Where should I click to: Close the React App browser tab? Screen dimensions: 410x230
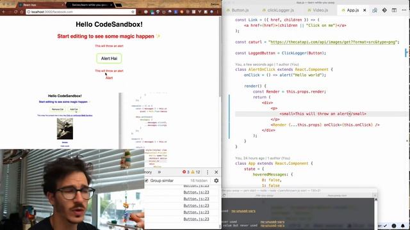coord(63,5)
